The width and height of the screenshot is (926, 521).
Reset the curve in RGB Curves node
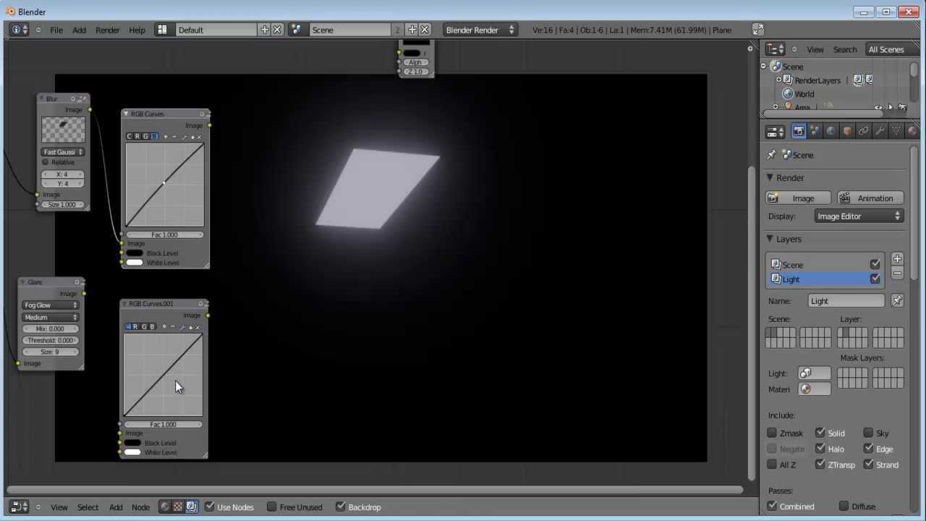click(x=198, y=137)
